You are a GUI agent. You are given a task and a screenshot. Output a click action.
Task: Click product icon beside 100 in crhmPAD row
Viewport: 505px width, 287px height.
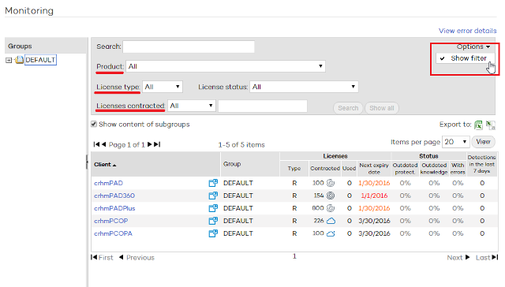tap(331, 183)
